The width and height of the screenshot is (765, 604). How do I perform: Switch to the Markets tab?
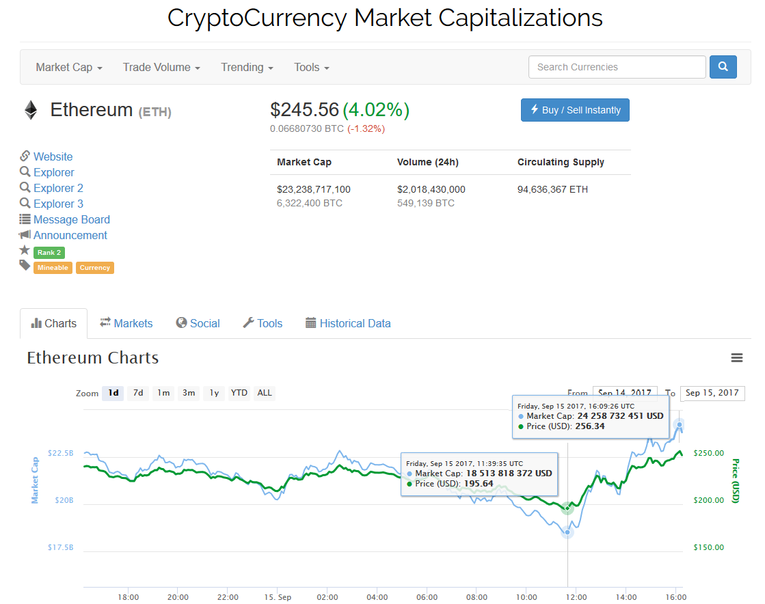pyautogui.click(x=126, y=323)
